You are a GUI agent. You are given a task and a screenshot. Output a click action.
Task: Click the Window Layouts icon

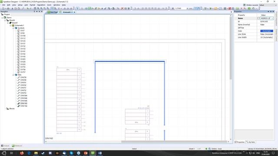point(244,5)
